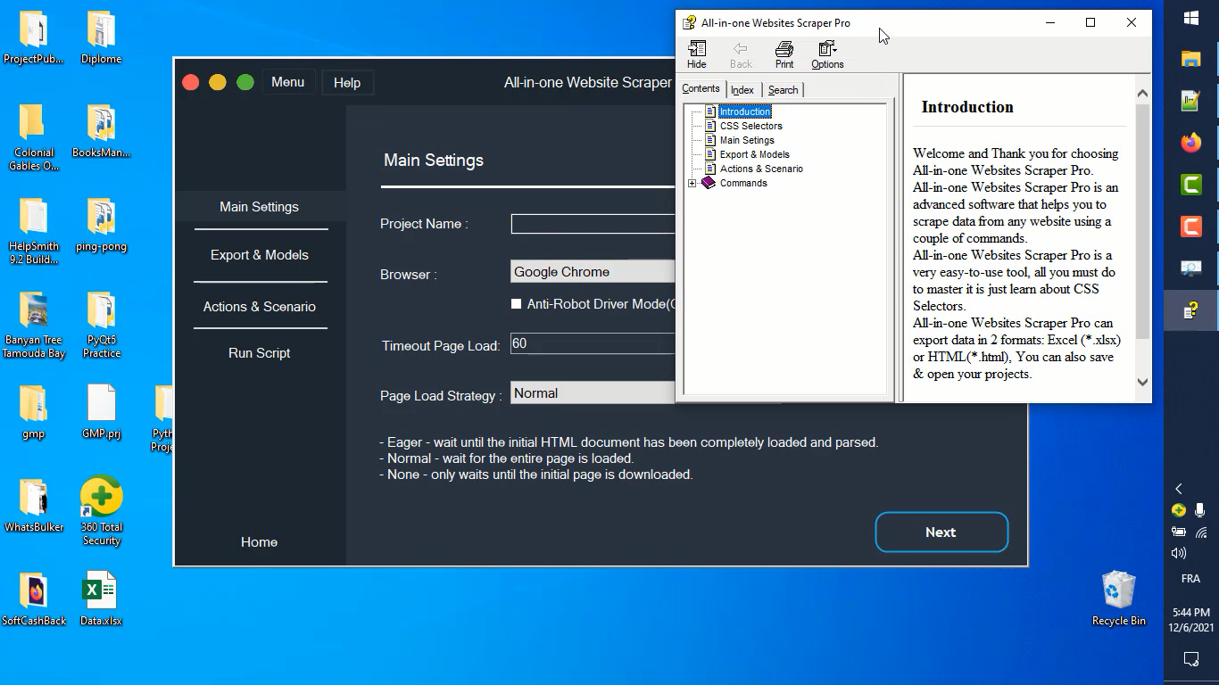Viewport: 1219px width, 685px height.
Task: Open the Help menu in scraper window
Action: [347, 83]
